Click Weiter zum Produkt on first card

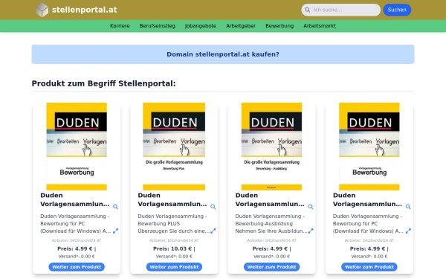click(x=77, y=267)
